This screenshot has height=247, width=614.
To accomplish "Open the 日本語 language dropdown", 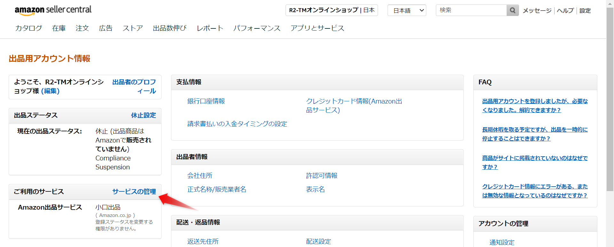I will pyautogui.click(x=407, y=10).
